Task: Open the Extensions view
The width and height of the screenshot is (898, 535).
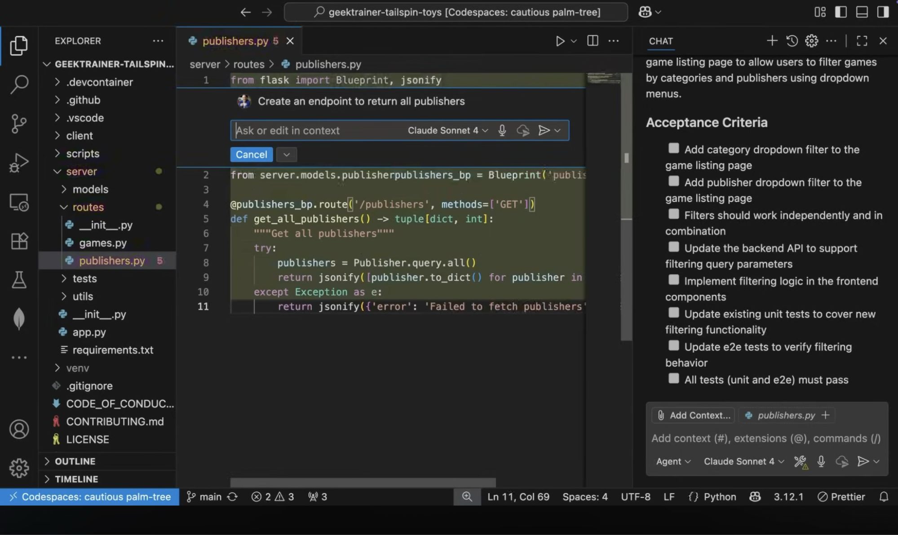Action: [19, 241]
